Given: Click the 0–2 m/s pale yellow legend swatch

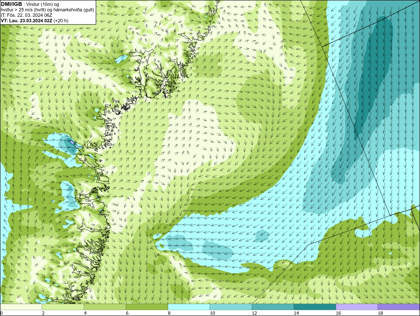Looking at the screenshot, I should point(21,307).
